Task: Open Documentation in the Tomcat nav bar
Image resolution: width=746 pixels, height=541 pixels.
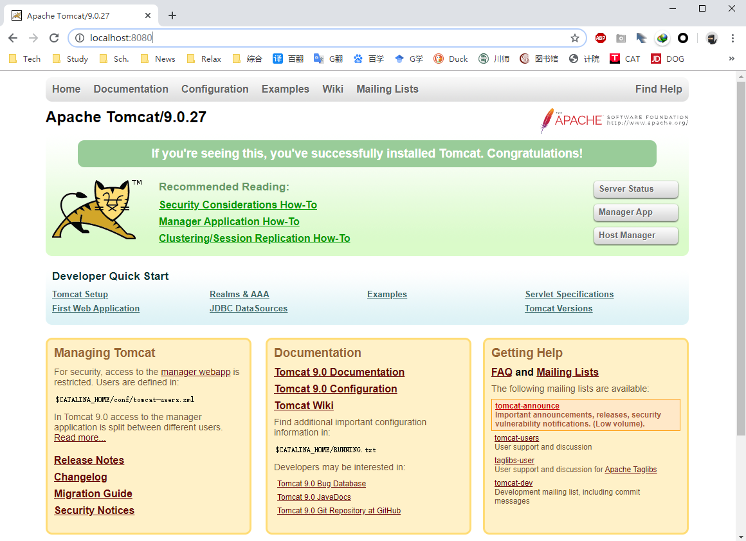Action: coord(131,89)
